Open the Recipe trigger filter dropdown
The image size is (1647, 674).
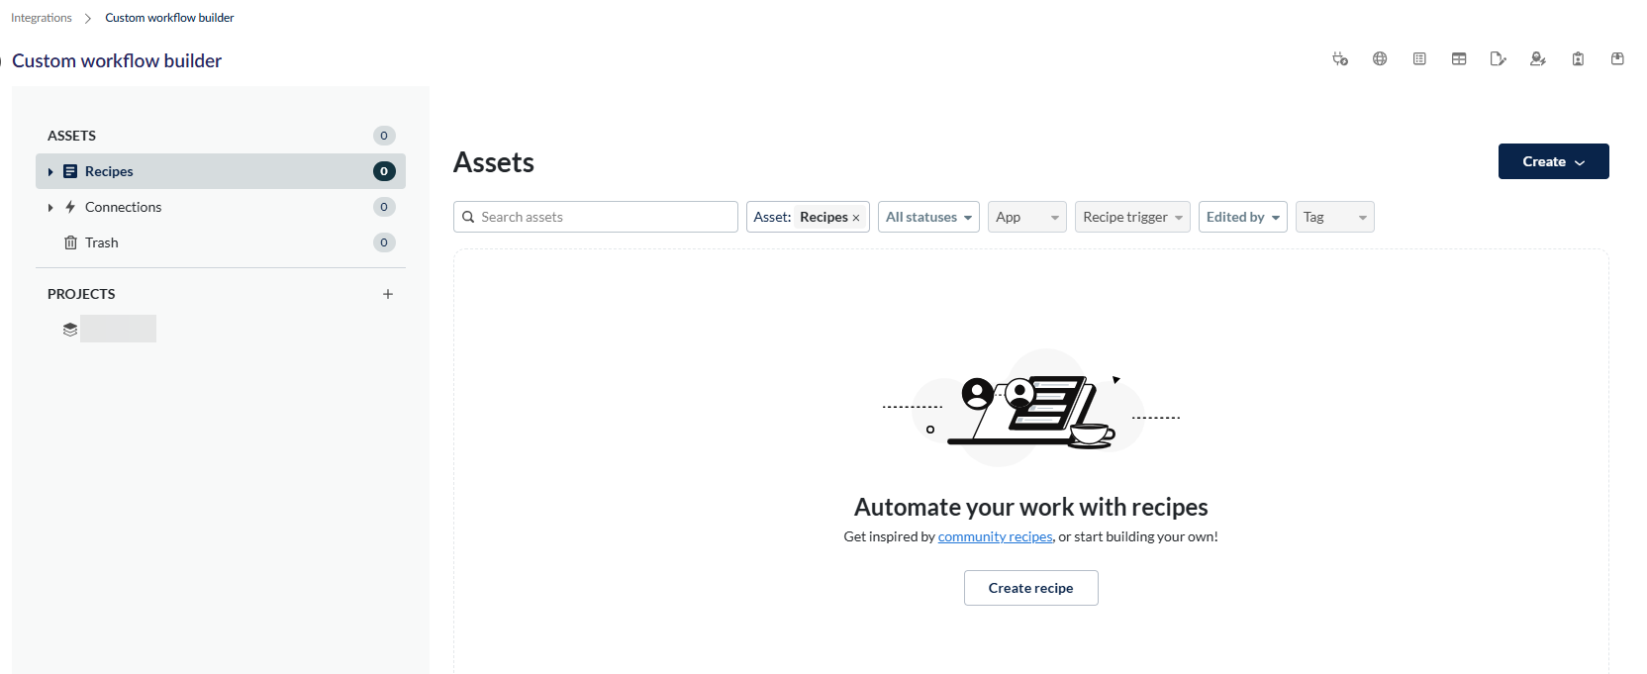point(1132,217)
